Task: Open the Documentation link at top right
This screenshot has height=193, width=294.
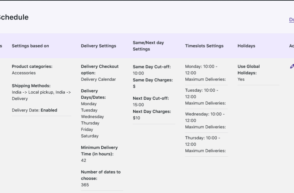Action: pos(291,19)
